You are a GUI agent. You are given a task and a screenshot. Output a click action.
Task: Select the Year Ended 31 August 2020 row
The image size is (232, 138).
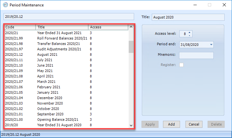point(59,125)
